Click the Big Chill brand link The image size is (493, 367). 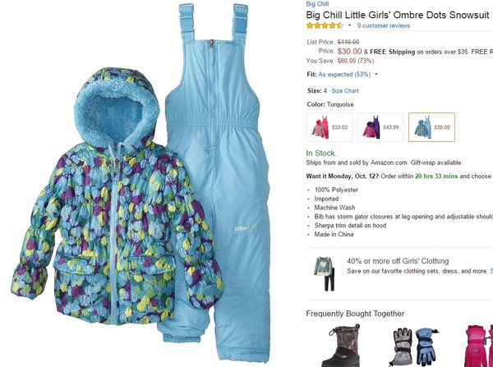pos(317,4)
